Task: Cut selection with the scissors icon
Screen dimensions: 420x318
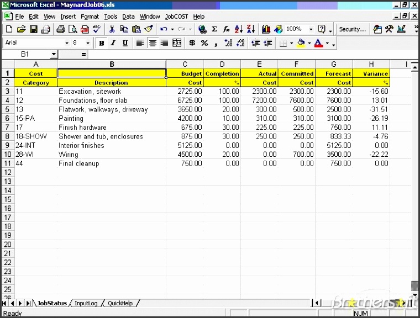Action: tap(112, 29)
